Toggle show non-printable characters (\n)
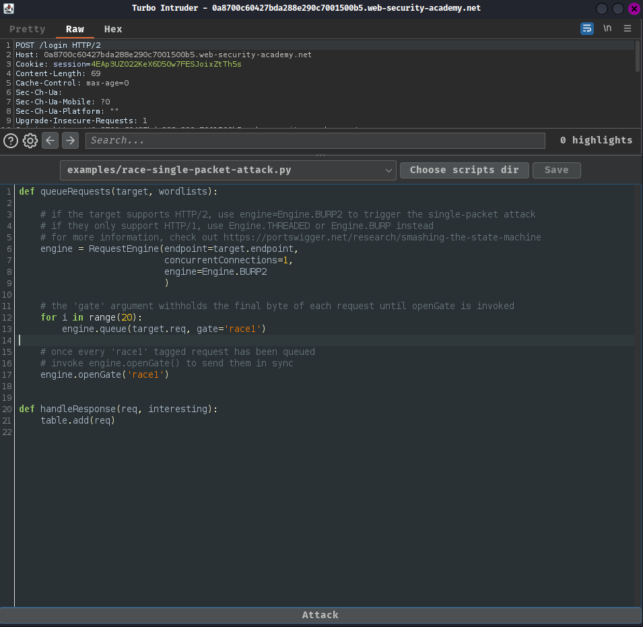The image size is (643, 627). coord(607,28)
